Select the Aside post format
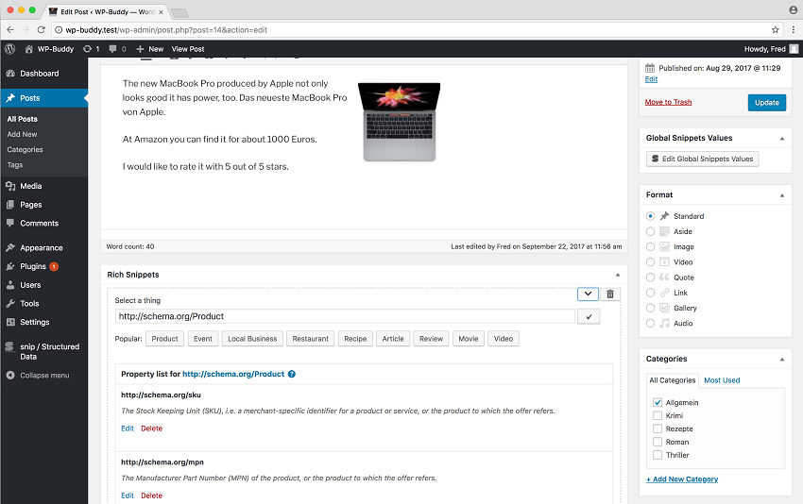Screen dimensions: 803x504 tap(650, 231)
